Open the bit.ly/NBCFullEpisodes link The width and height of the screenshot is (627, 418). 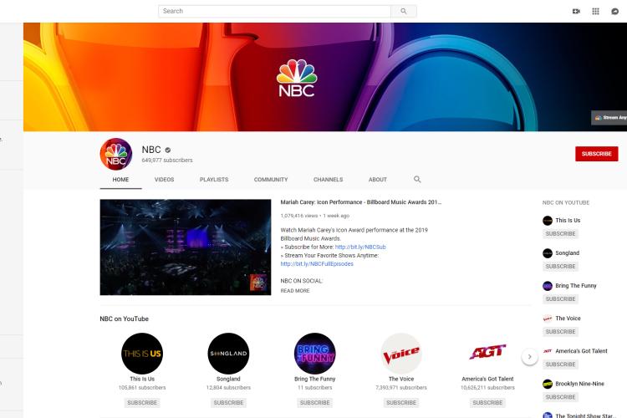click(x=317, y=264)
